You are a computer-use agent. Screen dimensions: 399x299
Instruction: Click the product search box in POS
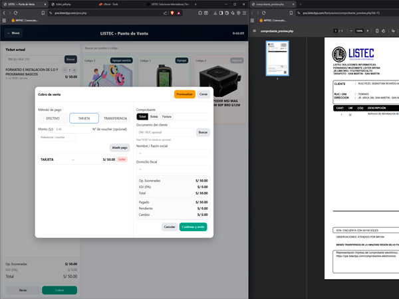click(164, 48)
